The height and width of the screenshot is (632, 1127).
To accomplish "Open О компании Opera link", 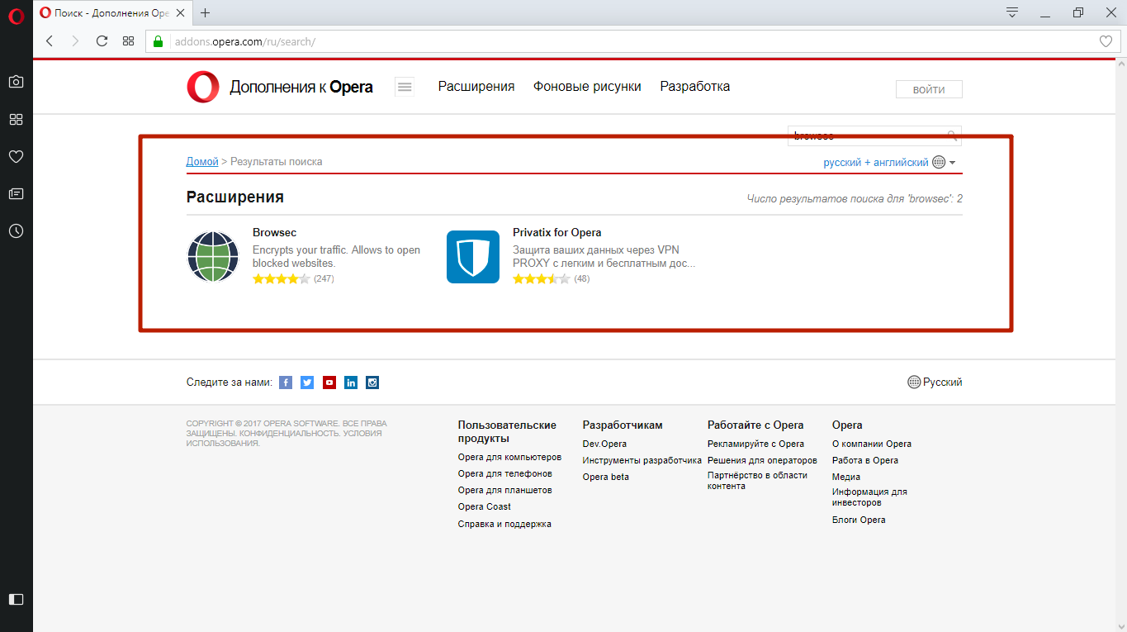I will [x=872, y=444].
